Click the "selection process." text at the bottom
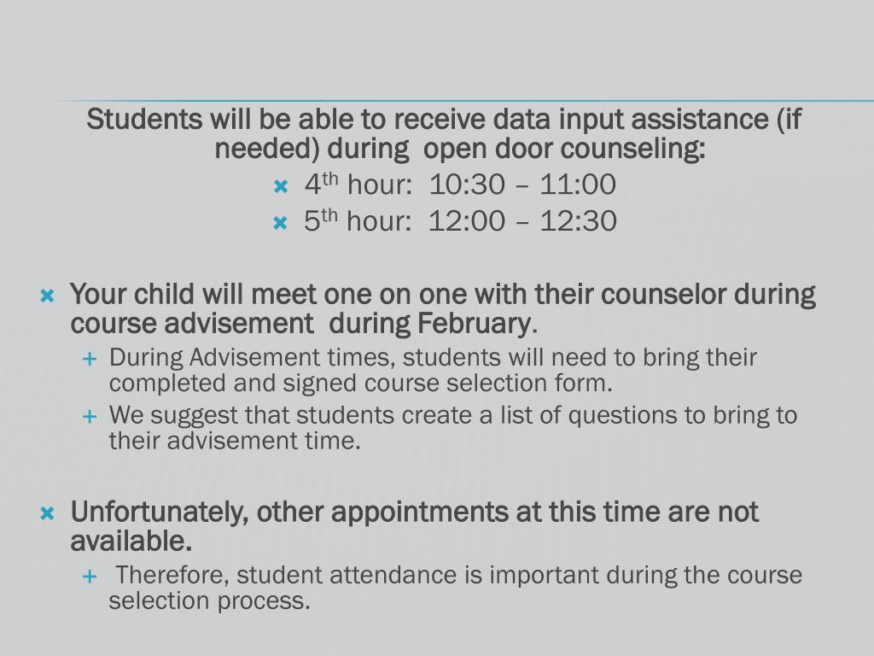This screenshot has height=656, width=874. click(x=209, y=600)
